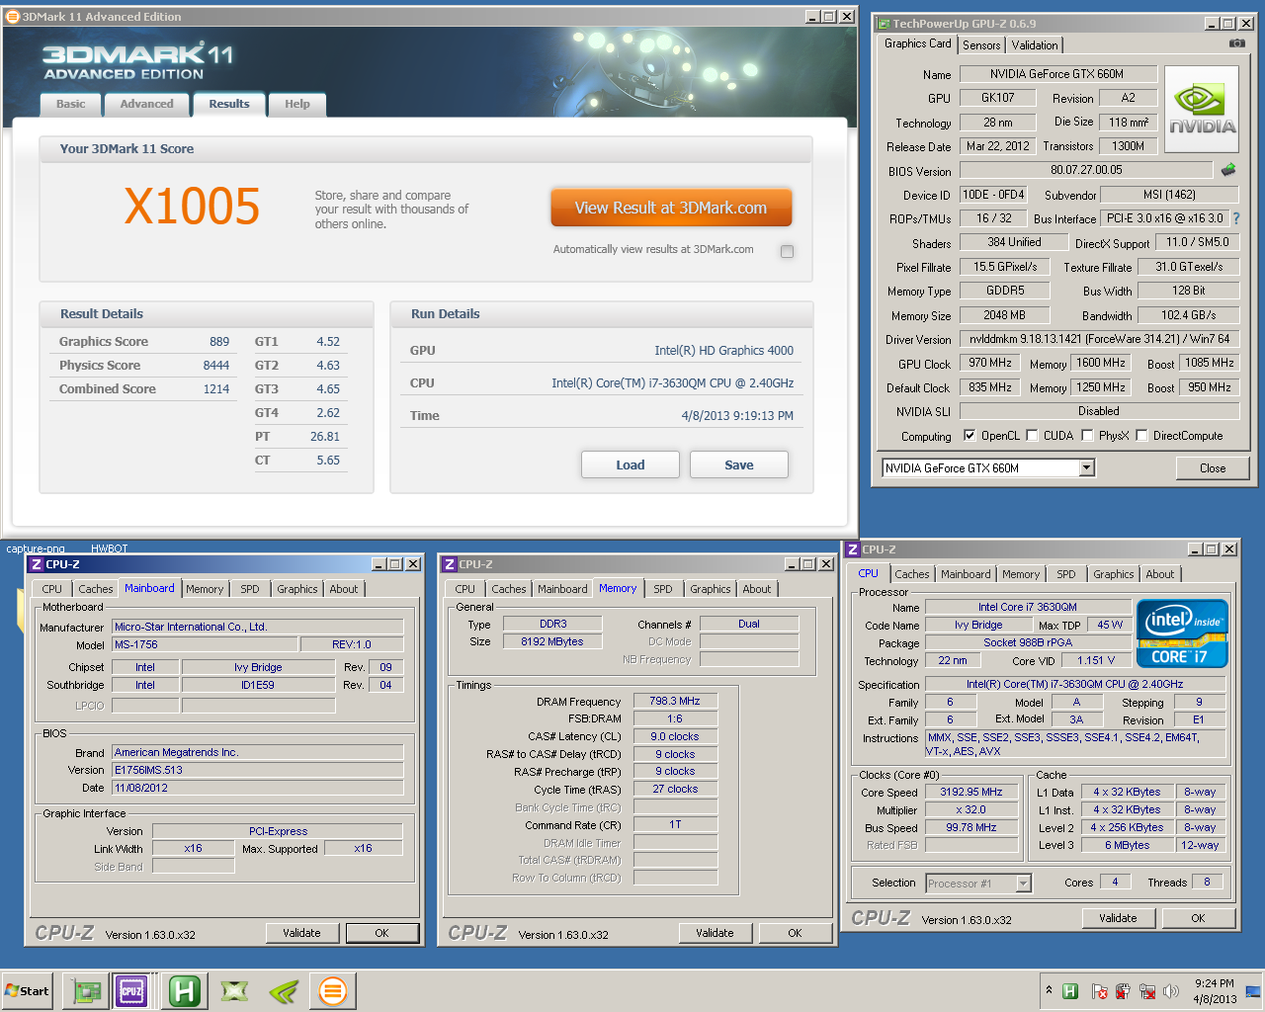Image resolution: width=1265 pixels, height=1012 pixels.
Task: Open the Processor #1 selection dropdown
Action: (x=1024, y=884)
